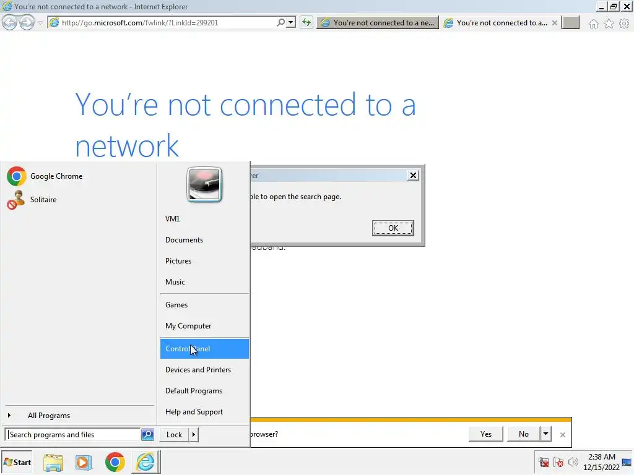Click the Lock button
Screen dimensions: 634x475
coord(174,435)
